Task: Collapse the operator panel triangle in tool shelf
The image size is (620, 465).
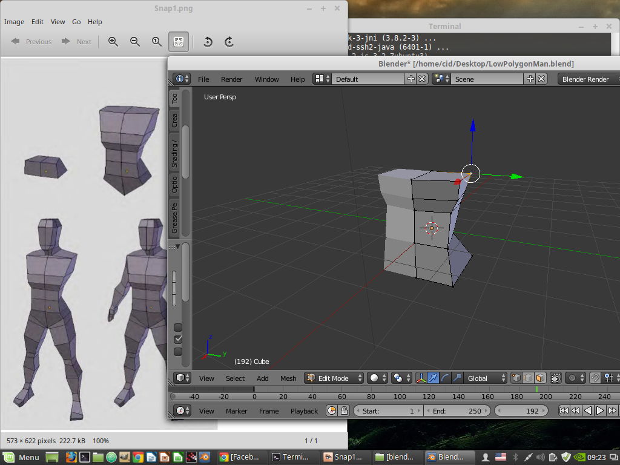Action: point(177,247)
